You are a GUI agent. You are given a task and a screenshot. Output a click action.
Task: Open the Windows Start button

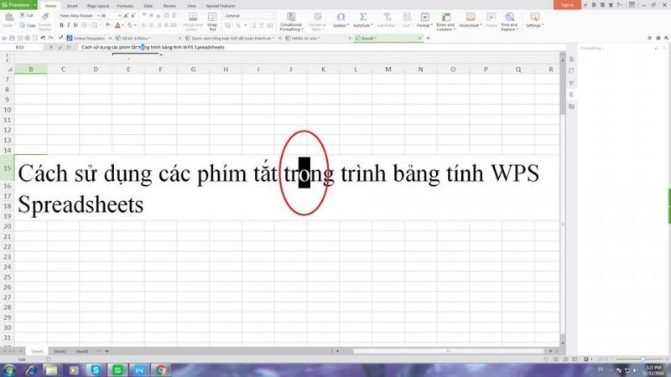(8, 369)
